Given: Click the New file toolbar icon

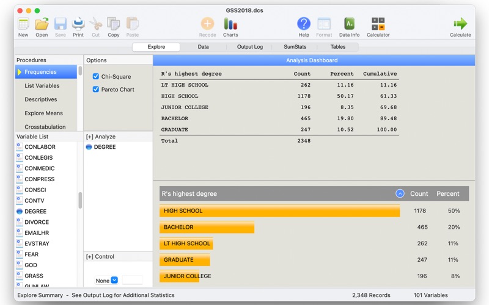Looking at the screenshot, I should point(23,24).
